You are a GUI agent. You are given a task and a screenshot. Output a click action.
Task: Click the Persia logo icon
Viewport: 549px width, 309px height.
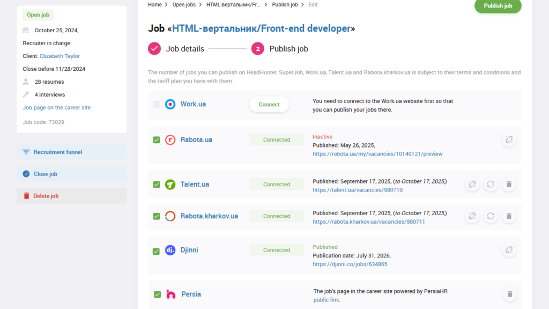pyautogui.click(x=171, y=295)
